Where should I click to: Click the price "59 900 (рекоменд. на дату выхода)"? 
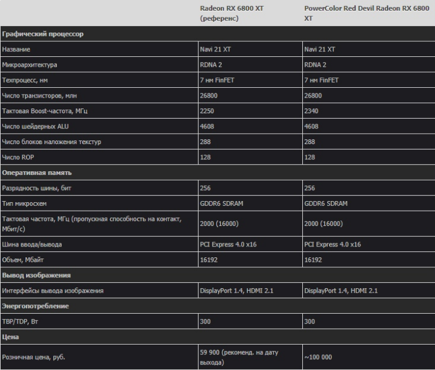(239, 357)
